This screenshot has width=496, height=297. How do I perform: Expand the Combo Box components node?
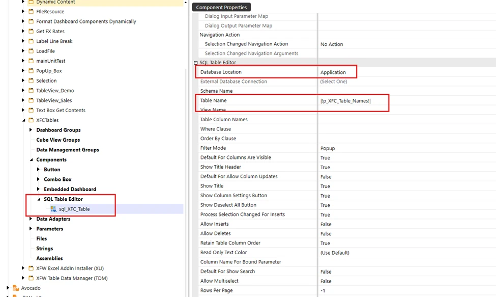click(39, 179)
